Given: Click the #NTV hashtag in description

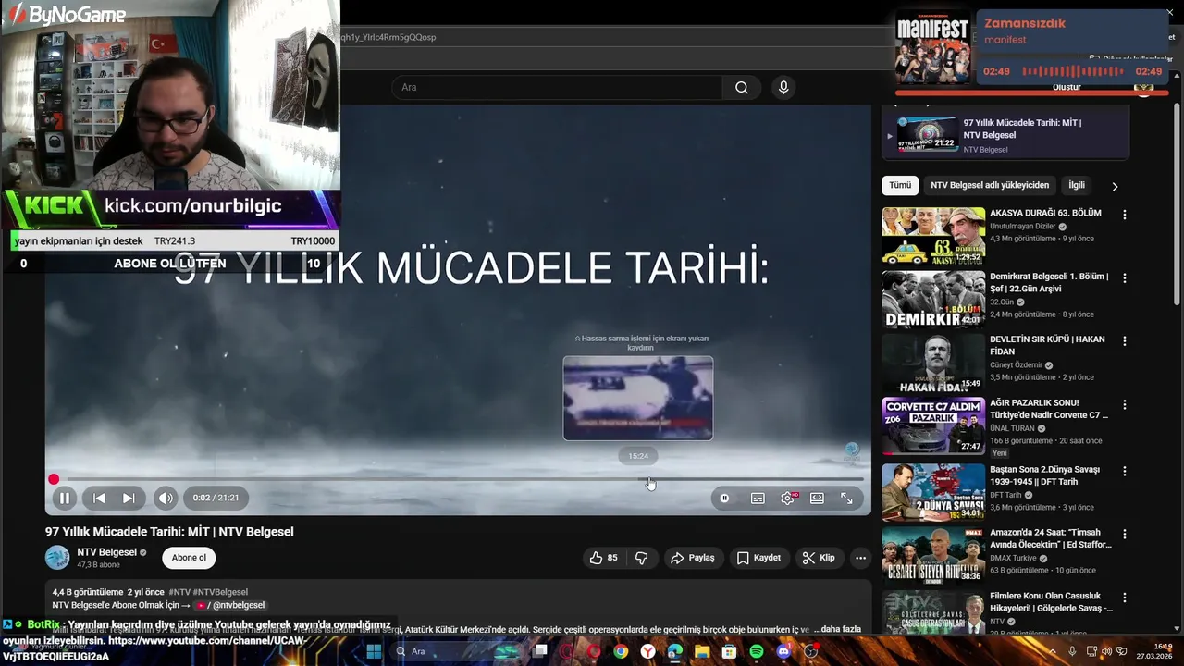Looking at the screenshot, I should [x=179, y=592].
